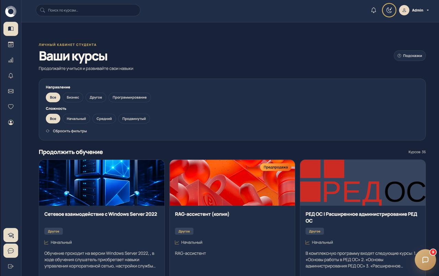Select the 'Другое' direction filter chip
The height and width of the screenshot is (276, 439).
[96, 97]
